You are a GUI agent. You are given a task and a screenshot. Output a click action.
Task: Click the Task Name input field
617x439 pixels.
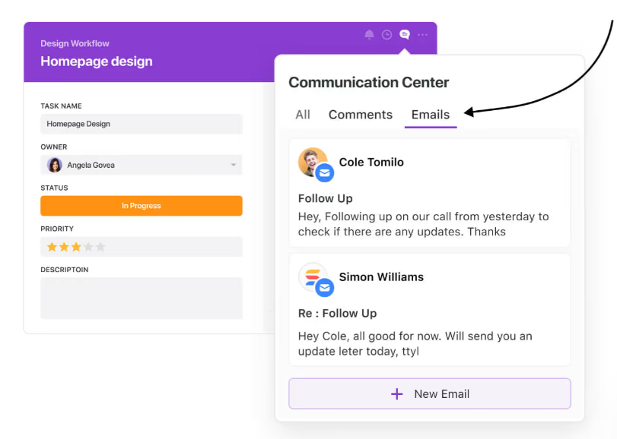142,124
